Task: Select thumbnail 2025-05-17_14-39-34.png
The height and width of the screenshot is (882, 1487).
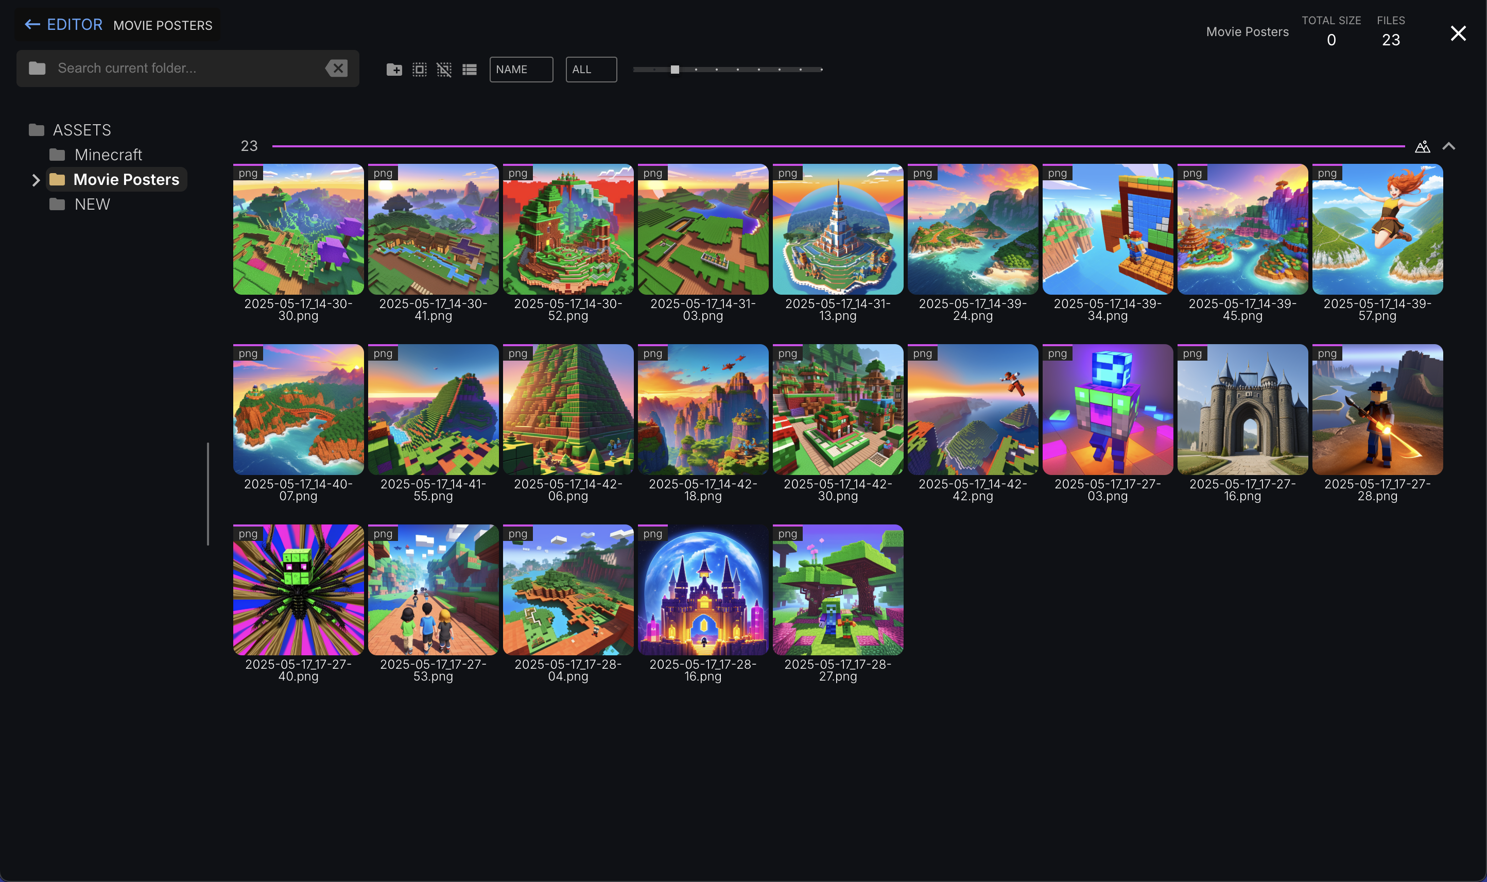Action: point(1108,229)
